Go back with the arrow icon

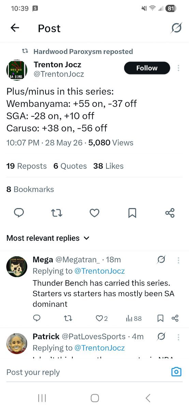(x=15, y=28)
